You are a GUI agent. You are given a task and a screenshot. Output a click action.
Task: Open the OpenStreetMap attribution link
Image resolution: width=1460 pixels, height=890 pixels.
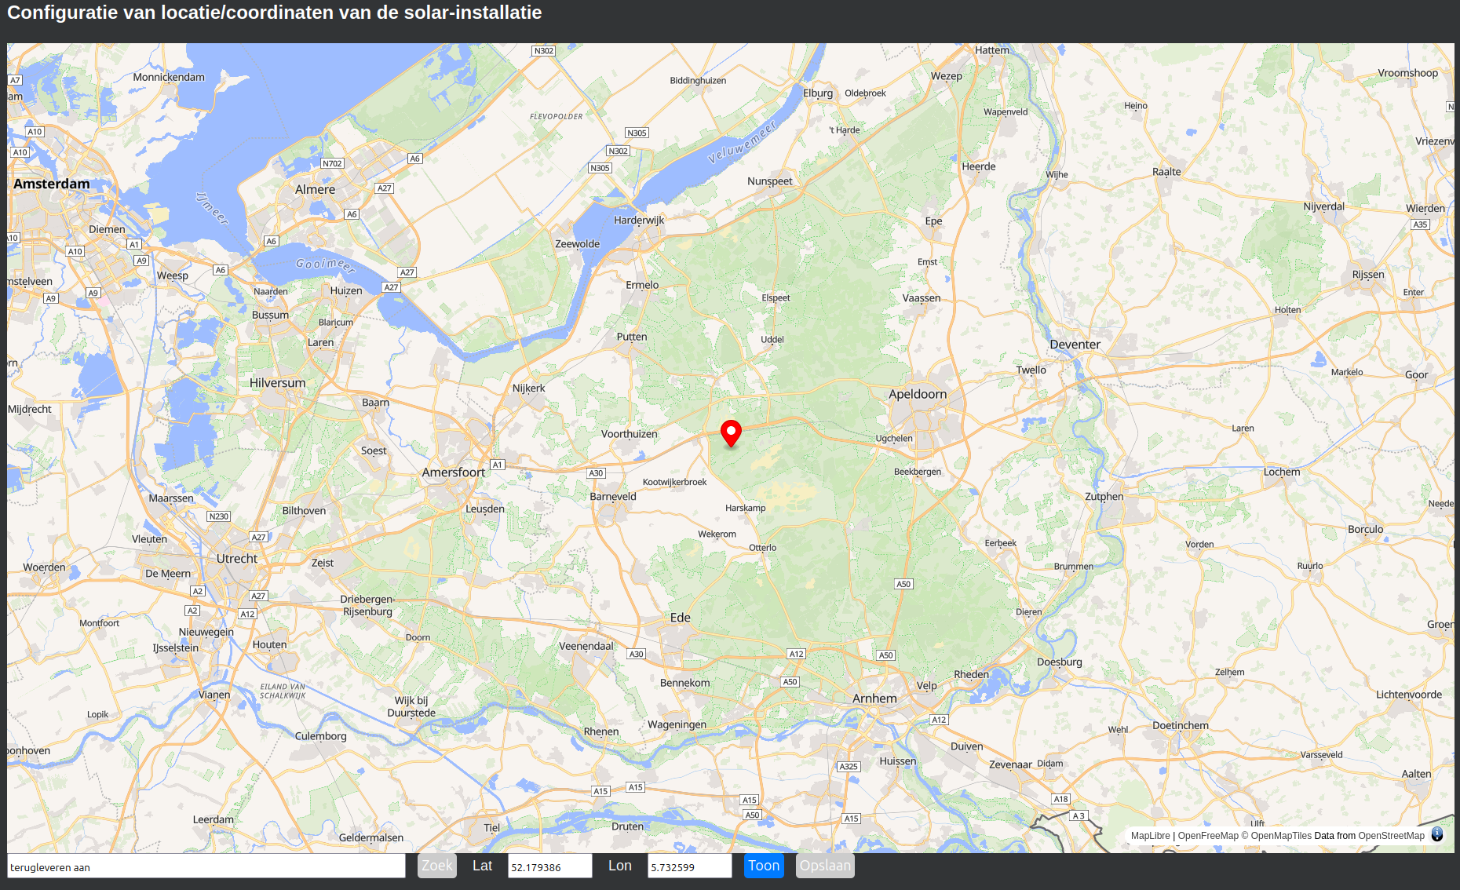click(x=1391, y=836)
